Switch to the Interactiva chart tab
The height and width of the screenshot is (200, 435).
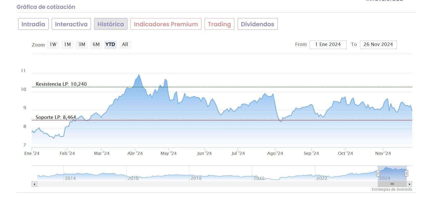click(x=71, y=24)
